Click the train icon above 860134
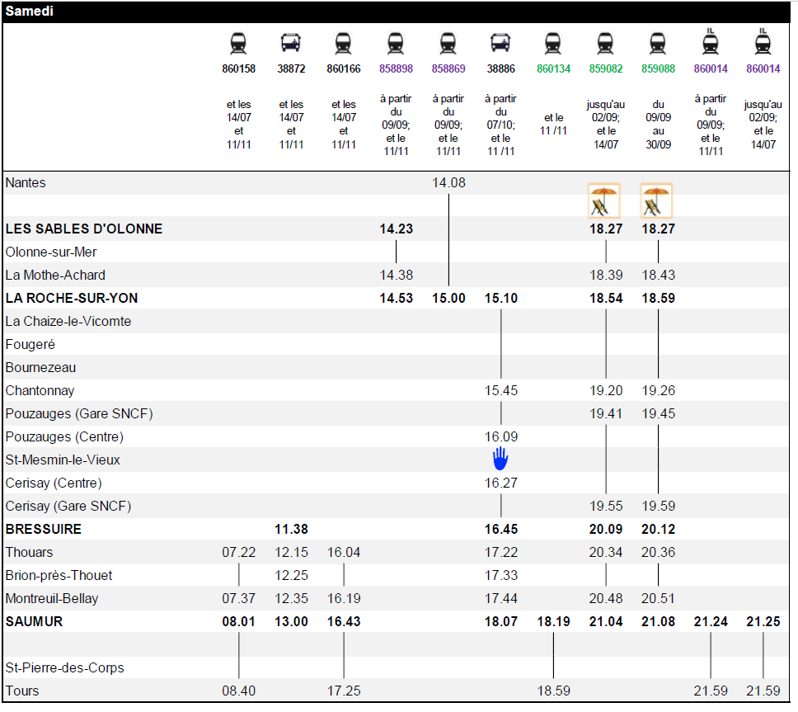Screen dimensions: 798x712 pyautogui.click(x=553, y=43)
